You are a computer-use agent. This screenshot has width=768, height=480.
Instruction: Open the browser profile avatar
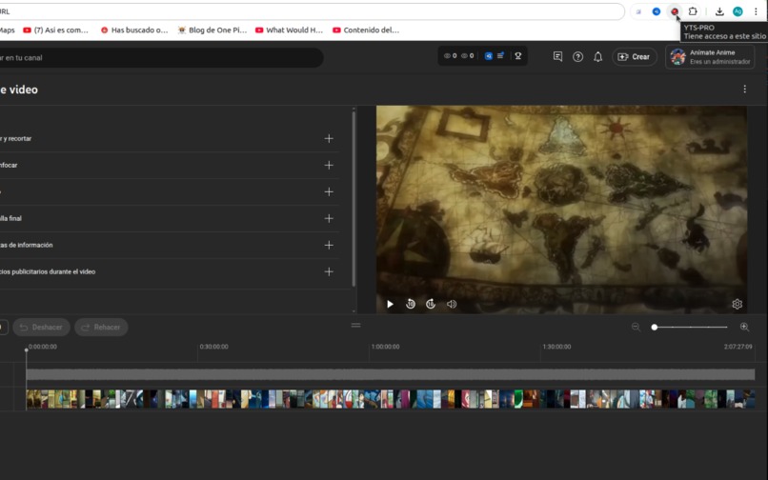point(738,11)
